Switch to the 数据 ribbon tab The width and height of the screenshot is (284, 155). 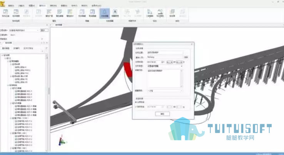point(64,6)
